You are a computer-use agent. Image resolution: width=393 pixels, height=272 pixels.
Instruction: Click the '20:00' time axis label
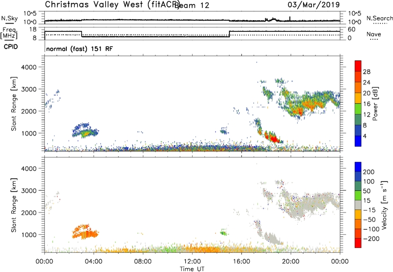click(x=291, y=262)
